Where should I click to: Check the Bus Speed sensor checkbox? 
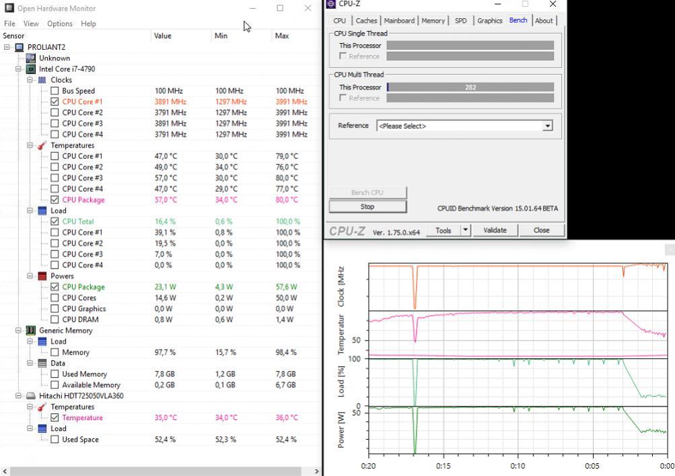(x=55, y=91)
